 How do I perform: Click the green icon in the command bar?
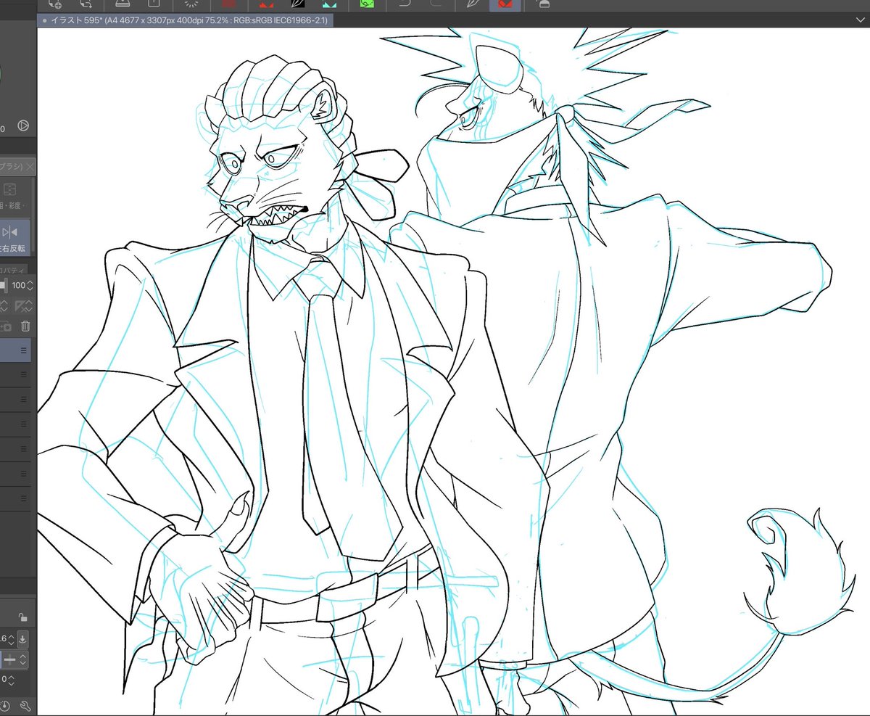click(368, 4)
